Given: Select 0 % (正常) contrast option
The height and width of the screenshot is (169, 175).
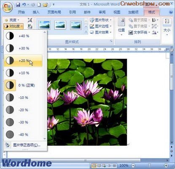Looking at the screenshot, I should 23,85.
